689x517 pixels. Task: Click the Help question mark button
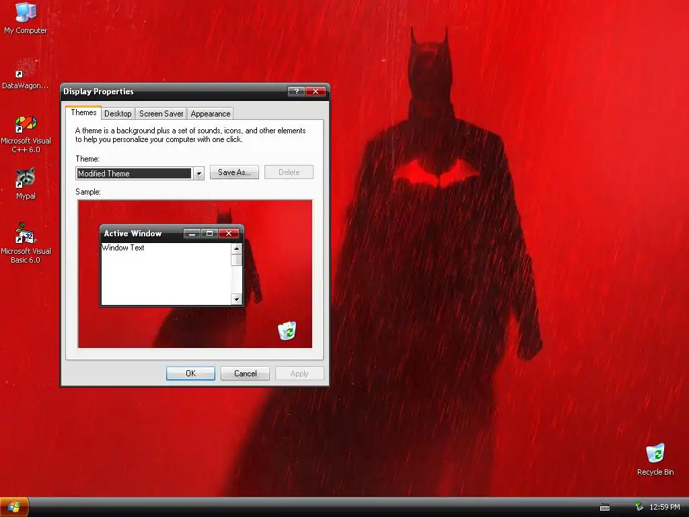click(296, 91)
